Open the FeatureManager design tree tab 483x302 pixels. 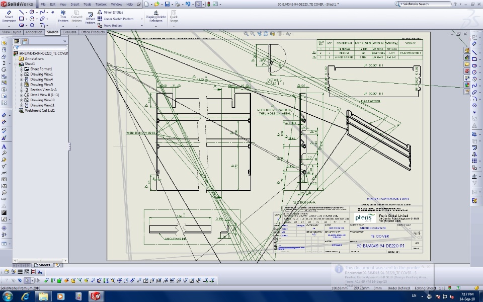17,41
